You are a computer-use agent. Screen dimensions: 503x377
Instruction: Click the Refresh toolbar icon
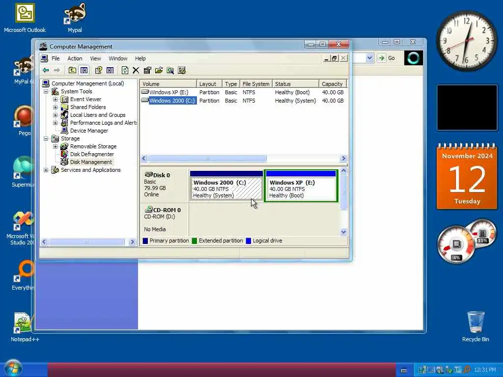pos(125,70)
